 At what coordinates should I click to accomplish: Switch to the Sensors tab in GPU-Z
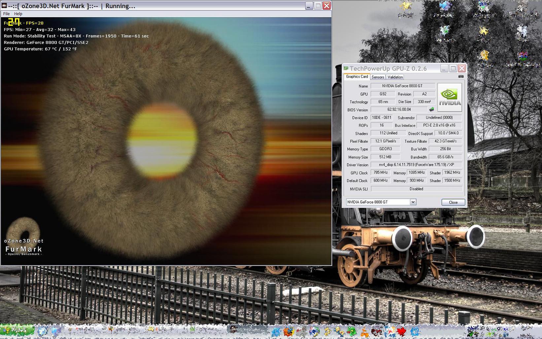click(x=378, y=77)
